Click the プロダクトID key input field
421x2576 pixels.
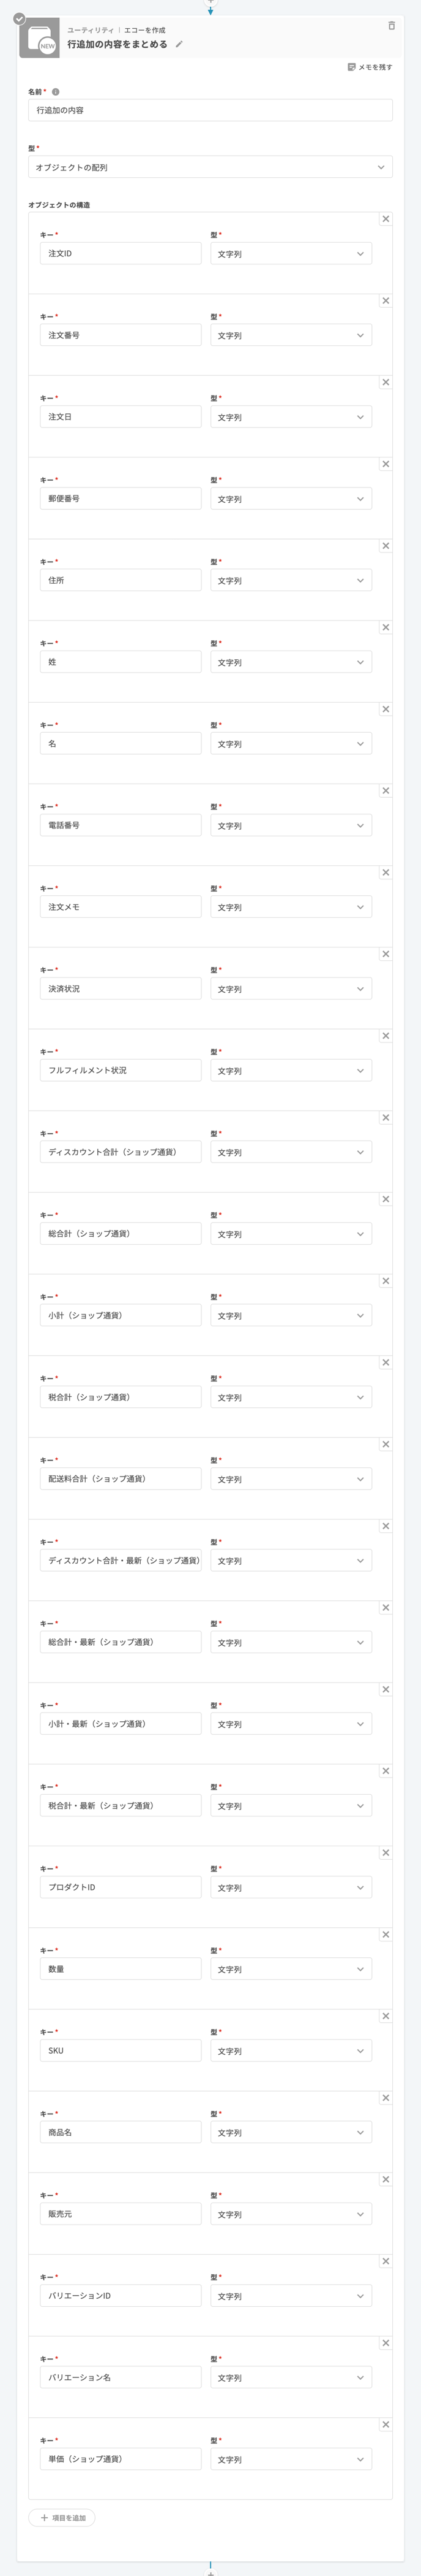121,1887
